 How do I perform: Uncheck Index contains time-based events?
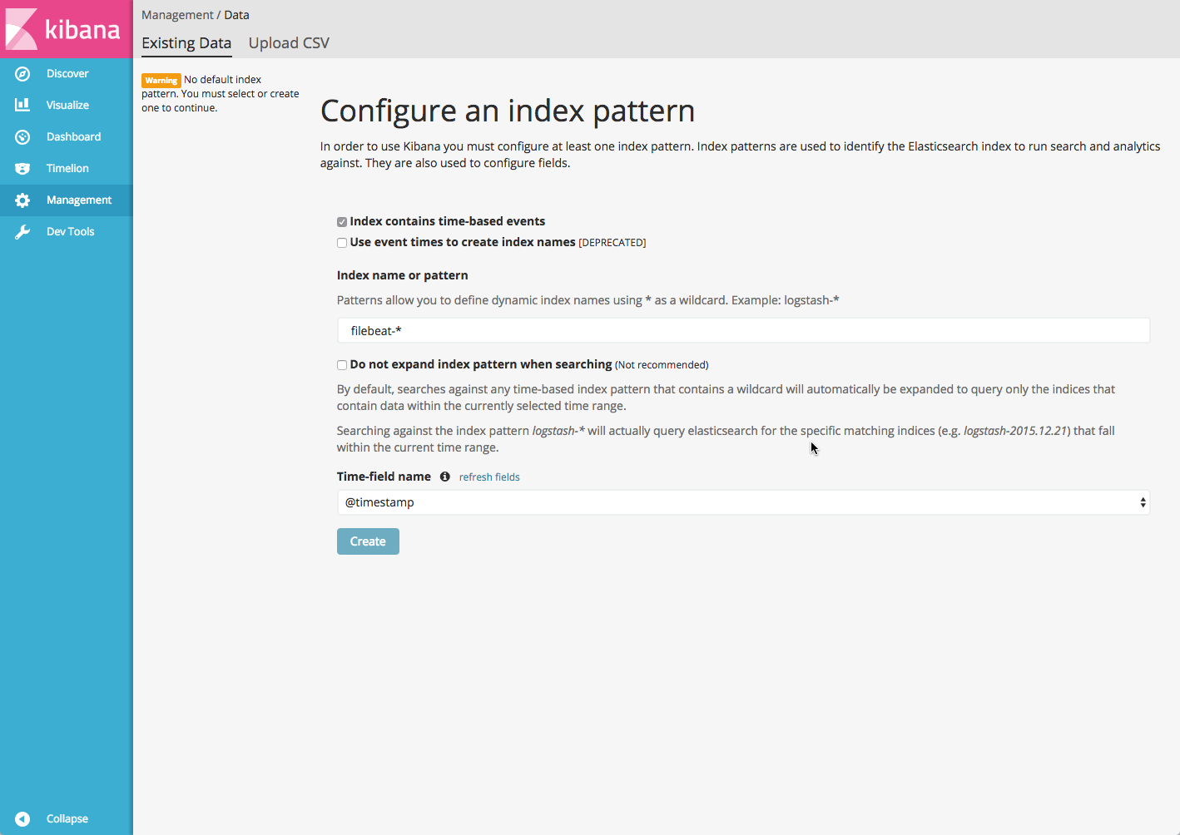[342, 222]
